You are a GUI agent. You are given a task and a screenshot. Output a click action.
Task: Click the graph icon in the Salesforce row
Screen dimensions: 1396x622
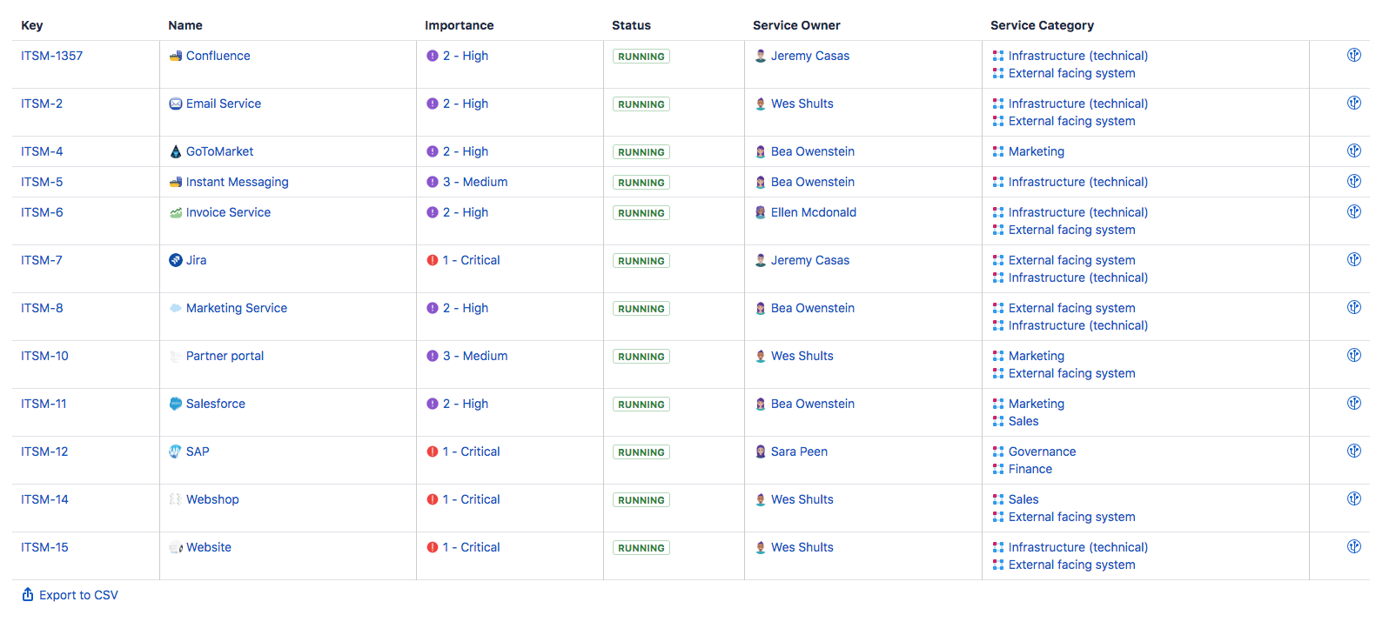1353,404
